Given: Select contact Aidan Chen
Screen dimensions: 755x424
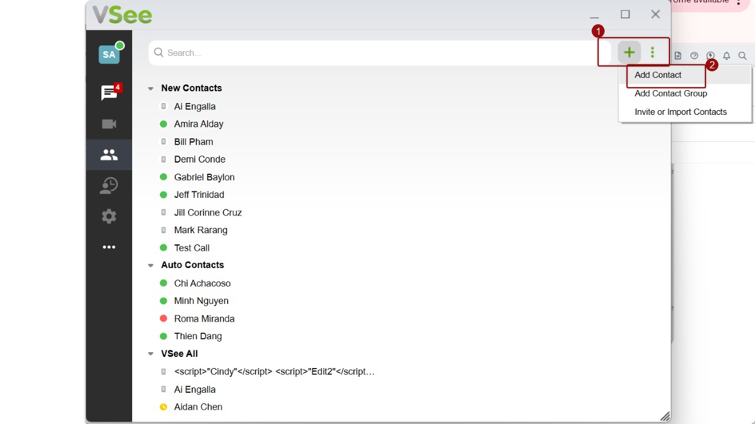Looking at the screenshot, I should tap(198, 407).
